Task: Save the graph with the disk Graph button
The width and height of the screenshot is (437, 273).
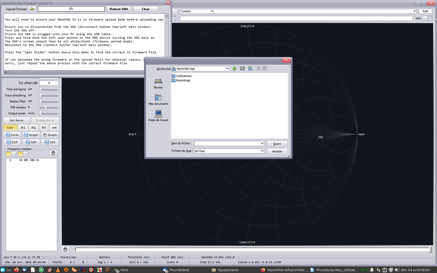Action: [31, 135]
